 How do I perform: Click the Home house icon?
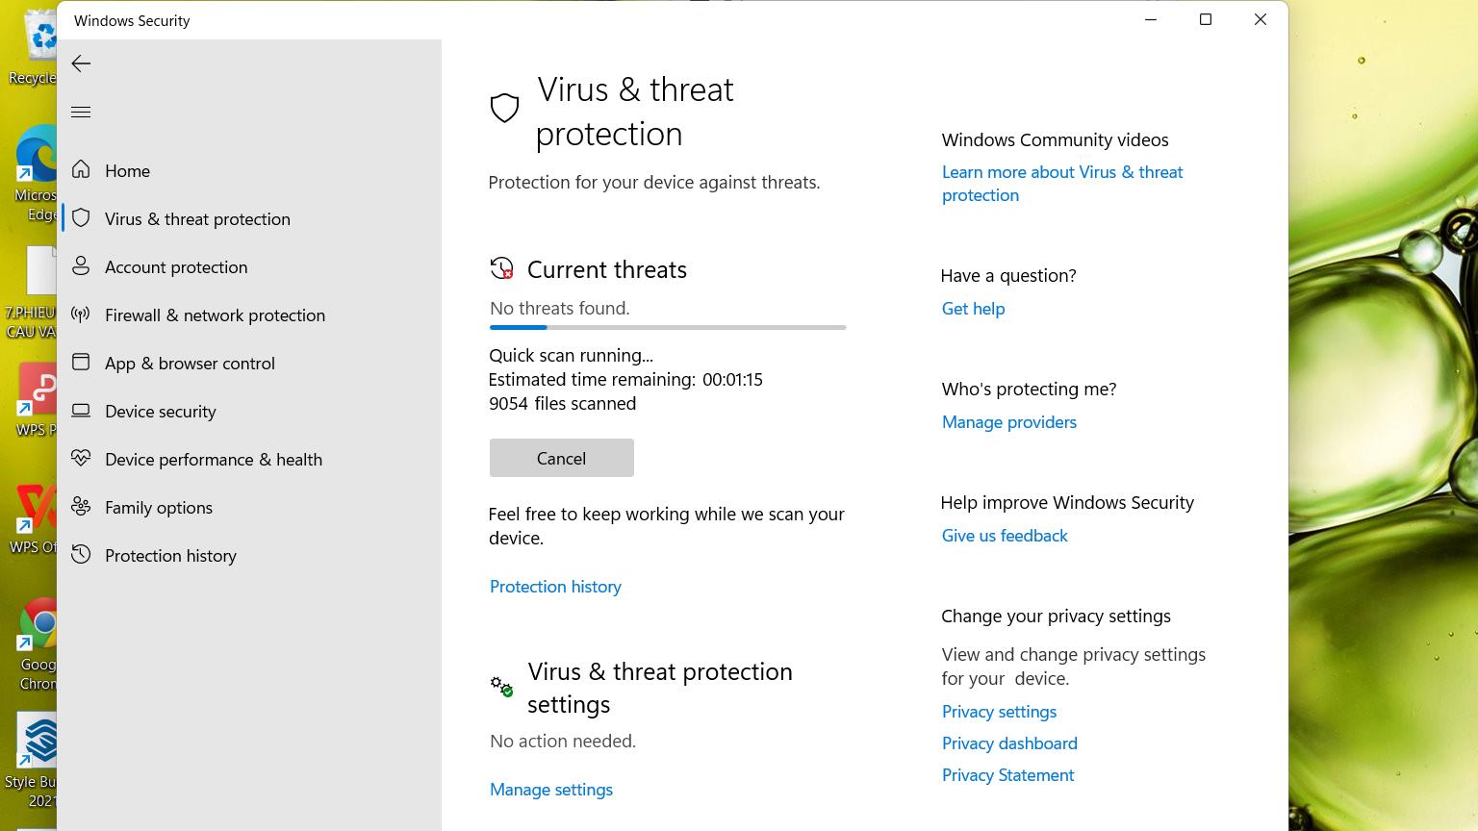(81, 170)
